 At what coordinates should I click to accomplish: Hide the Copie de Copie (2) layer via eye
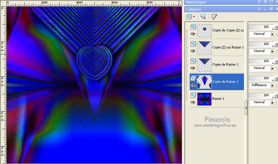pyautogui.click(x=193, y=34)
